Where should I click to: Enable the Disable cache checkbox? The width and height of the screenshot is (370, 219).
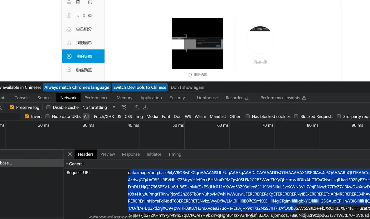[x=48, y=107]
